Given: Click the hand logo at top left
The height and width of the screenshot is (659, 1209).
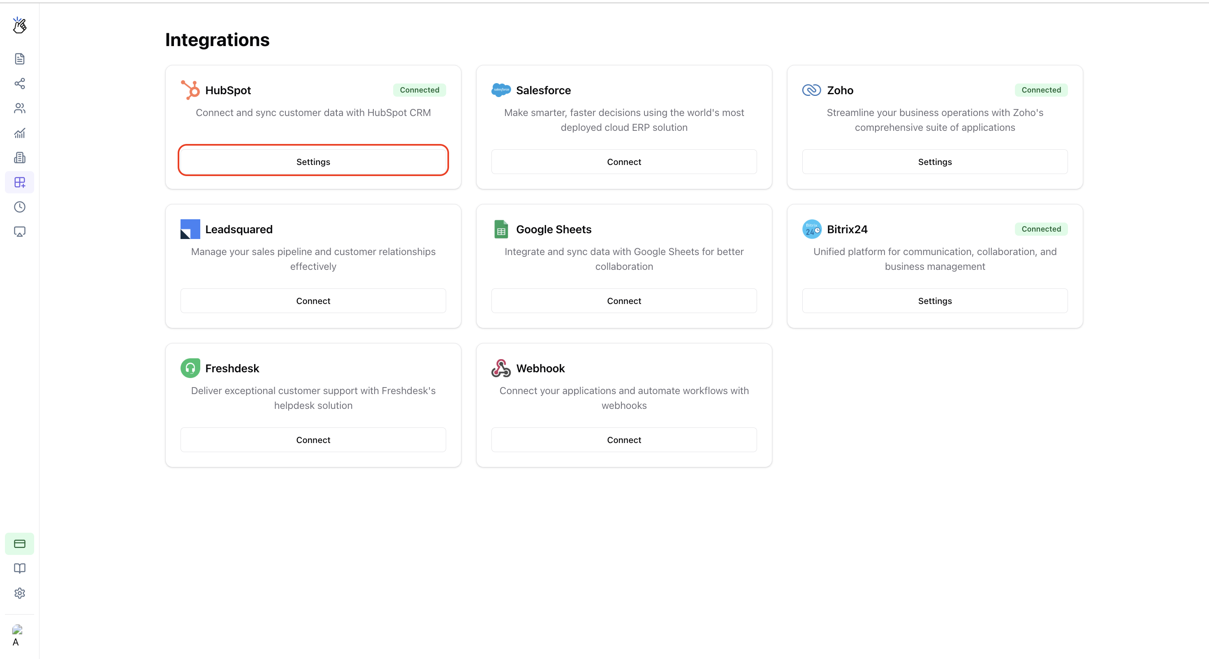Looking at the screenshot, I should click(x=19, y=26).
